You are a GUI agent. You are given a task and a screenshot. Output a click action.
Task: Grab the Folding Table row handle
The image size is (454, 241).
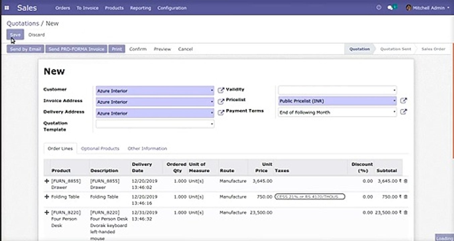click(47, 197)
